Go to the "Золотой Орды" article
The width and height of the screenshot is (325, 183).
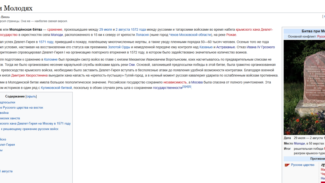pyautogui.click(x=119, y=47)
